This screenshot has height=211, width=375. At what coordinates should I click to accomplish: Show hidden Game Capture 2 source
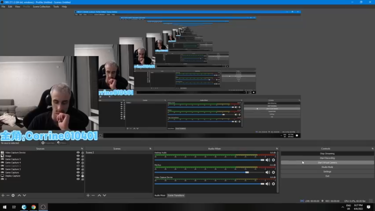point(78,166)
